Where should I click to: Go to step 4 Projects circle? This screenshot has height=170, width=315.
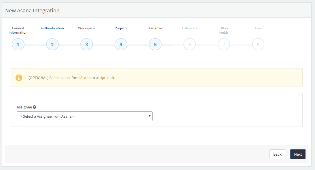point(121,44)
